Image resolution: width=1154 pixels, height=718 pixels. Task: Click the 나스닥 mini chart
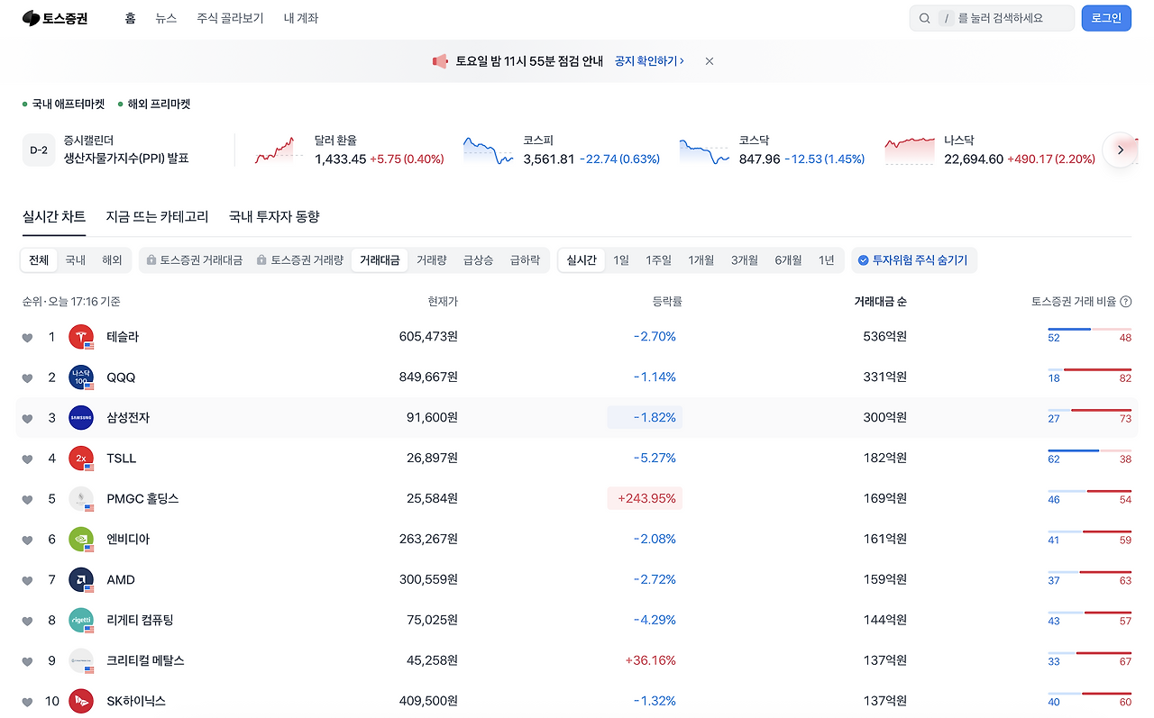(x=910, y=150)
